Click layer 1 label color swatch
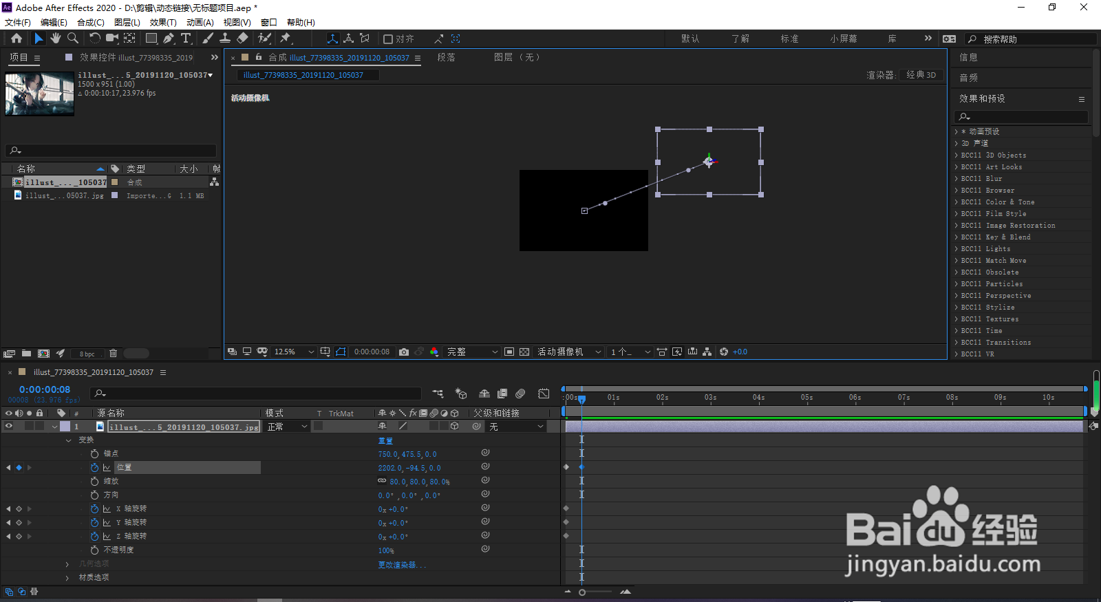 tap(65, 427)
